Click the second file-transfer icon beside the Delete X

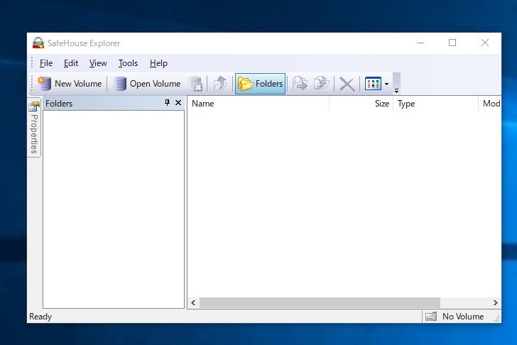click(322, 84)
